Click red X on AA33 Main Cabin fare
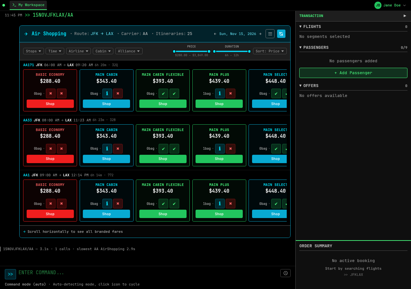The width and height of the screenshot is (411, 289). tap(118, 149)
